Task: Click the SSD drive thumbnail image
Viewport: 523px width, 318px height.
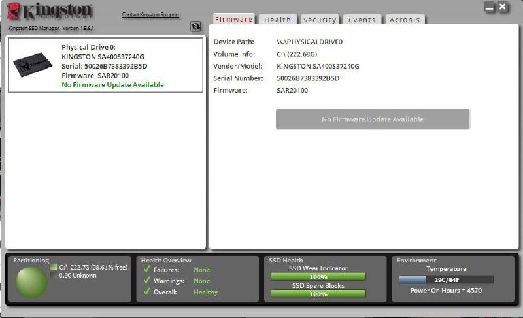Action: (x=33, y=64)
